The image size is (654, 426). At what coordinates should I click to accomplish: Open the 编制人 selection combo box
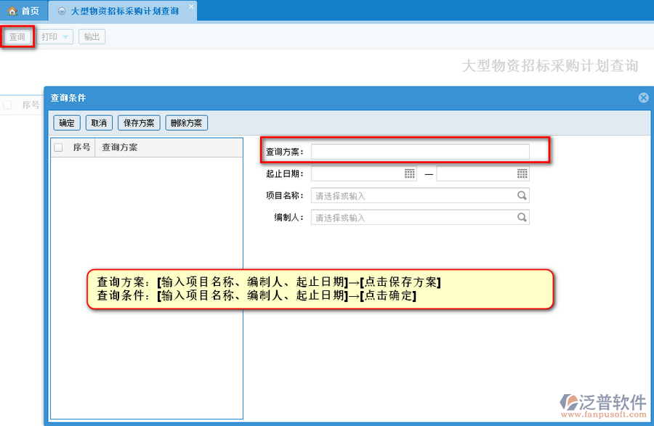point(414,217)
